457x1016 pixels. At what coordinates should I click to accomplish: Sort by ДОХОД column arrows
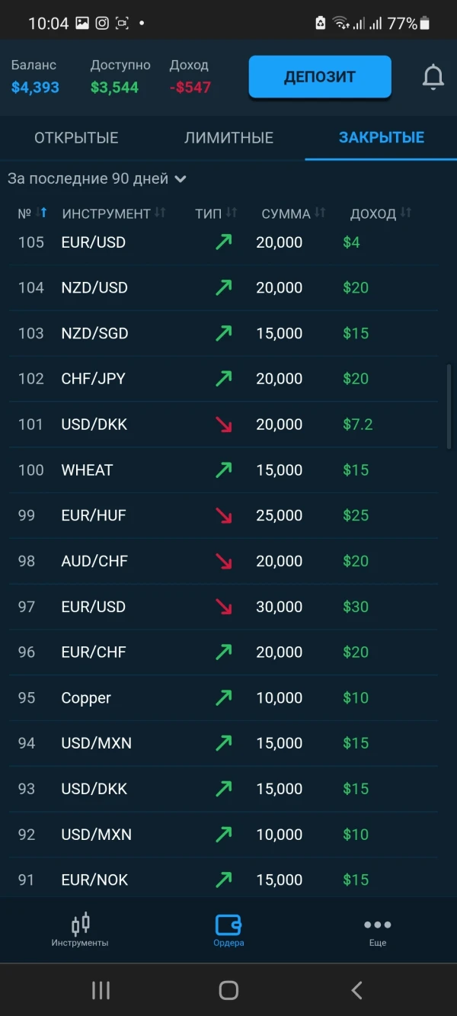click(x=405, y=213)
